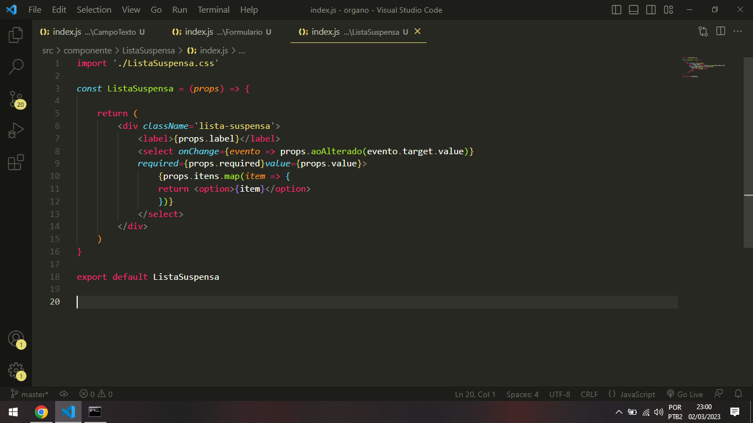Click the feedback icon in status bar
The width and height of the screenshot is (753, 423).
tap(718, 394)
